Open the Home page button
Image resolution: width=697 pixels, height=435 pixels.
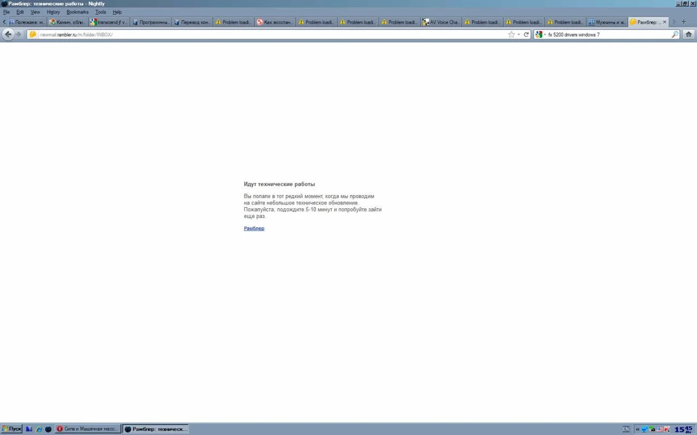pos(689,34)
